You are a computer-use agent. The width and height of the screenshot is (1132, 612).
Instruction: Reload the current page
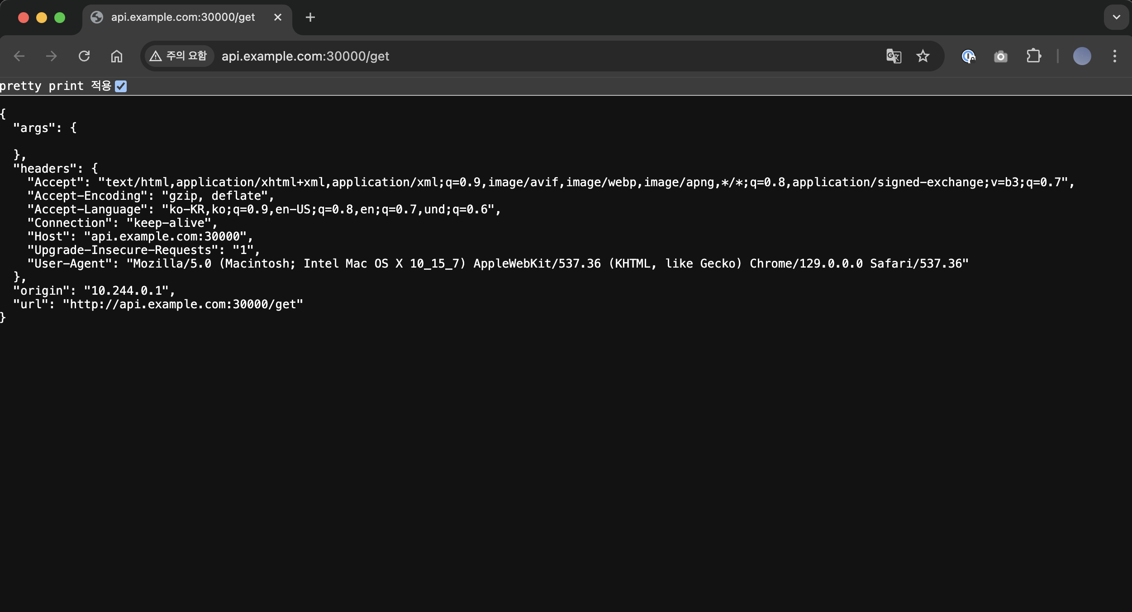click(84, 56)
